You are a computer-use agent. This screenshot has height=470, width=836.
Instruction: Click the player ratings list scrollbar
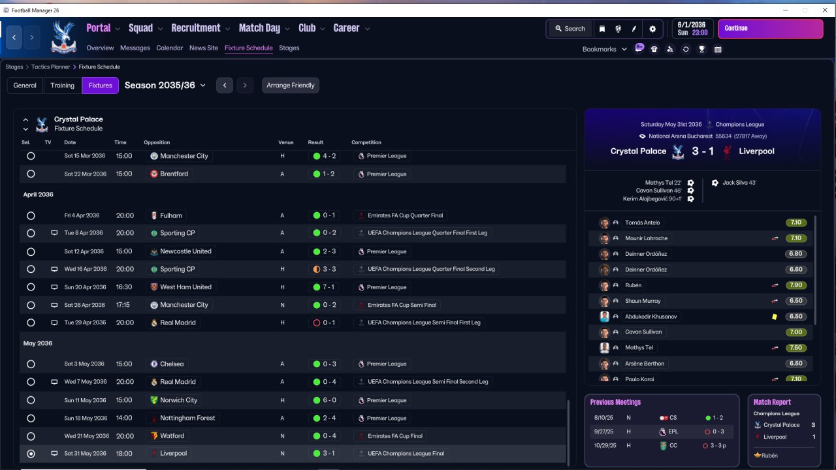click(x=816, y=269)
